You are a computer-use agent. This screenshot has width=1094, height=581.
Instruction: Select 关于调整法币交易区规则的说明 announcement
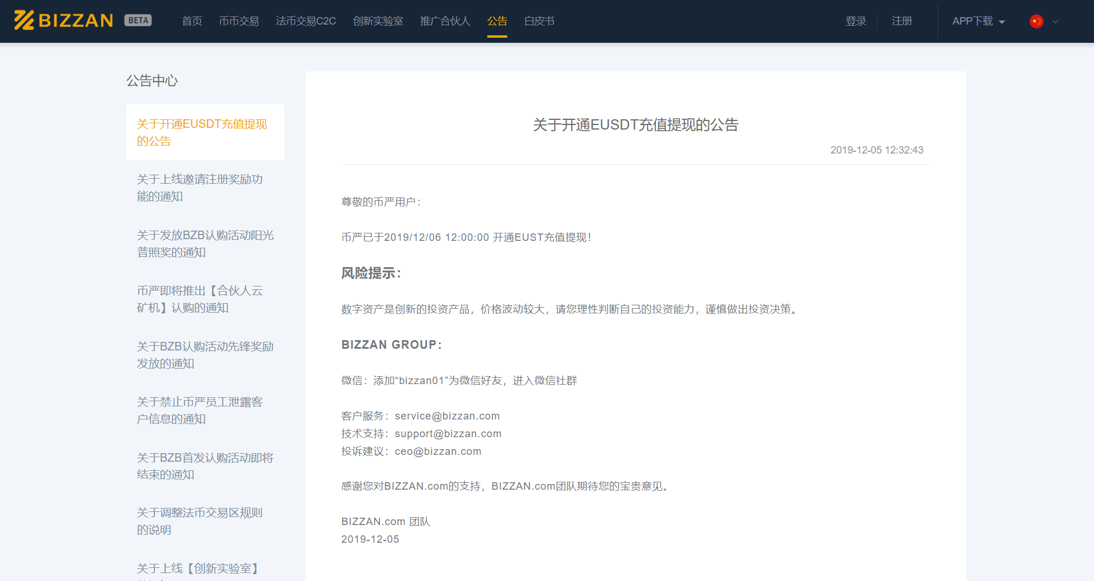[x=199, y=521]
